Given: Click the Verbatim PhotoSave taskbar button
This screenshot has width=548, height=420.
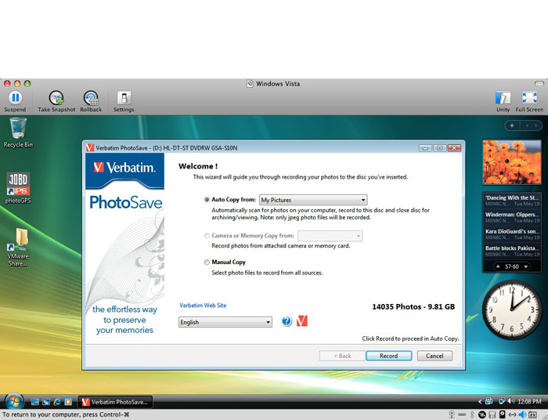Looking at the screenshot, I should 114,402.
